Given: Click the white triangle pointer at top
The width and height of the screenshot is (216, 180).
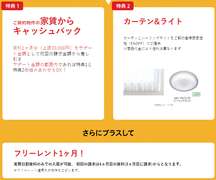Looking at the screenshot, I should 108,2.
